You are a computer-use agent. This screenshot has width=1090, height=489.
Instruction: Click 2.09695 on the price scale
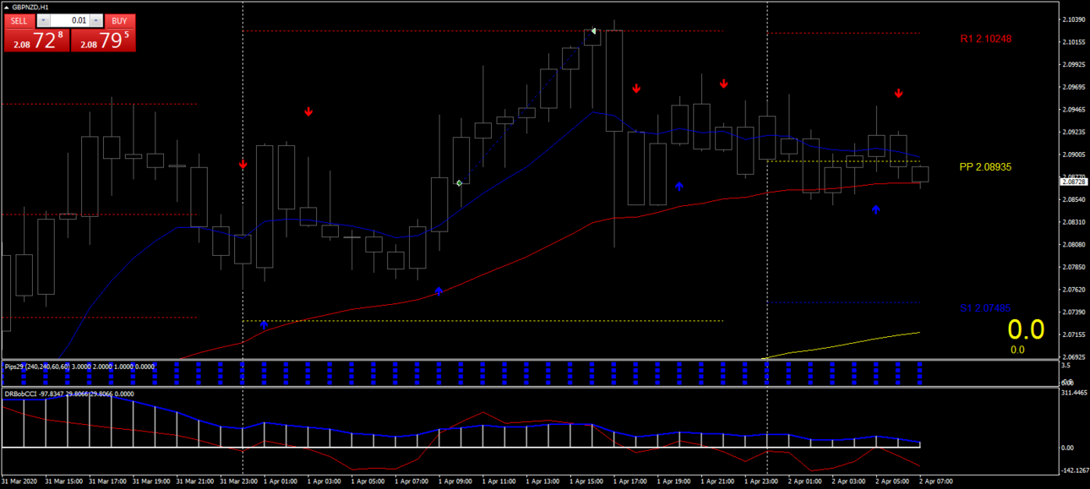[1076, 87]
